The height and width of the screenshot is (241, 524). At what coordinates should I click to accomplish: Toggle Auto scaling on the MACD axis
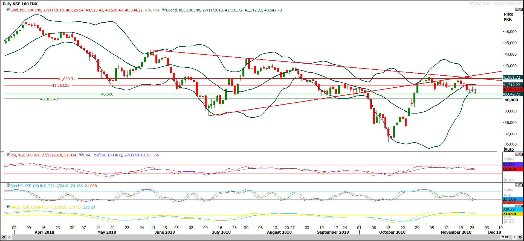click(x=509, y=222)
